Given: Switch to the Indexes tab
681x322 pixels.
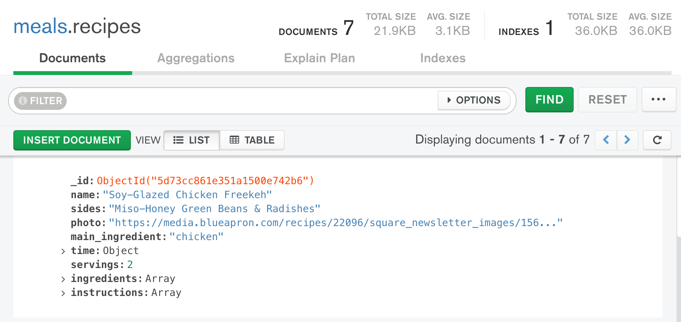Looking at the screenshot, I should tap(442, 58).
